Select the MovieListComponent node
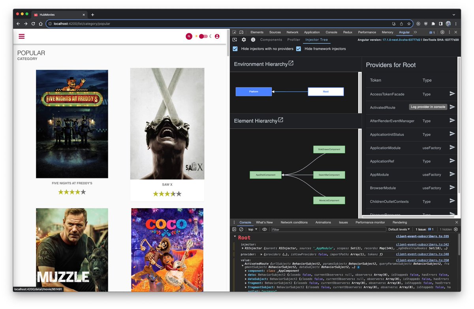Image resolution: width=474 pixels, height=309 pixels. click(x=329, y=201)
